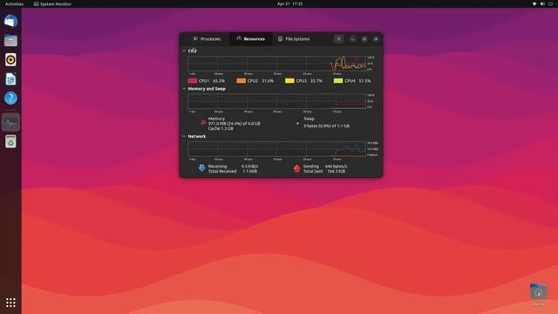Pick the CPU2 orange color swatch

(242, 81)
